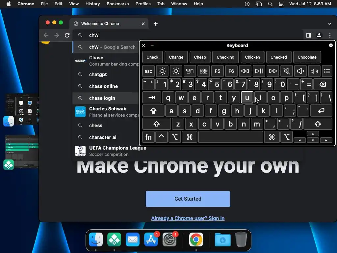
Task: Select the chatgpt search suggestion
Action: pyautogui.click(x=106, y=74)
